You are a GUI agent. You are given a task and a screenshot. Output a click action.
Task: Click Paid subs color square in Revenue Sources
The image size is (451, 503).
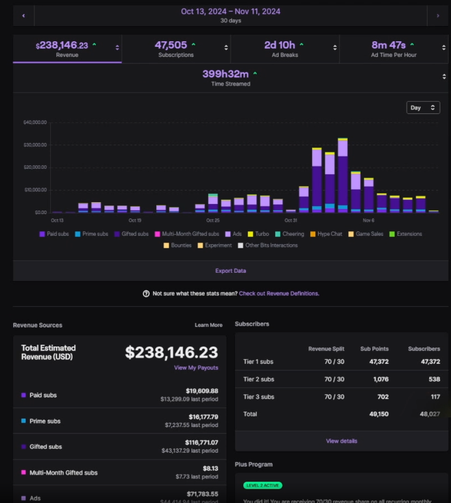click(x=23, y=395)
